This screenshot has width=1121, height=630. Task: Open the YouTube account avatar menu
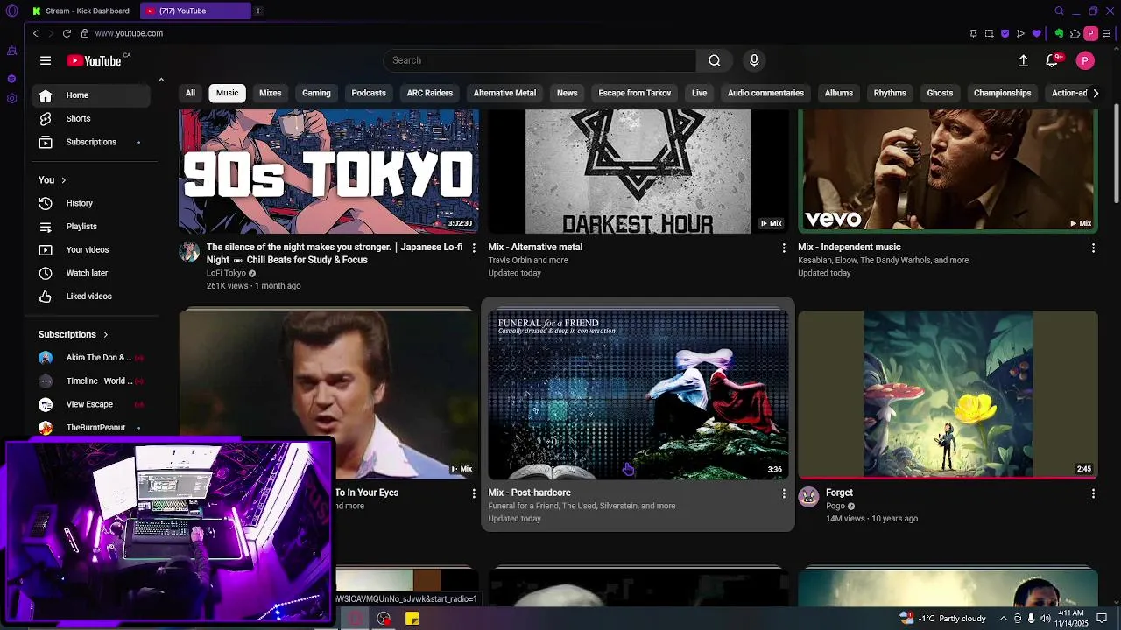click(1085, 60)
